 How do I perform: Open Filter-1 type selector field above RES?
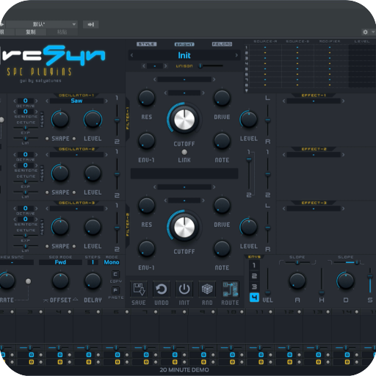tap(184, 79)
